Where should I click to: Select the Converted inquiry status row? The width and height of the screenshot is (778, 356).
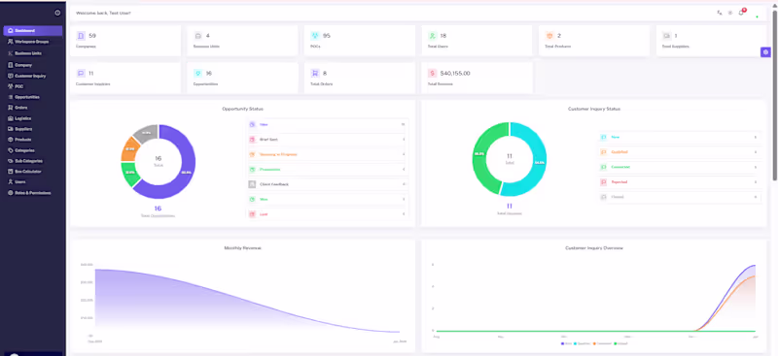click(680, 167)
